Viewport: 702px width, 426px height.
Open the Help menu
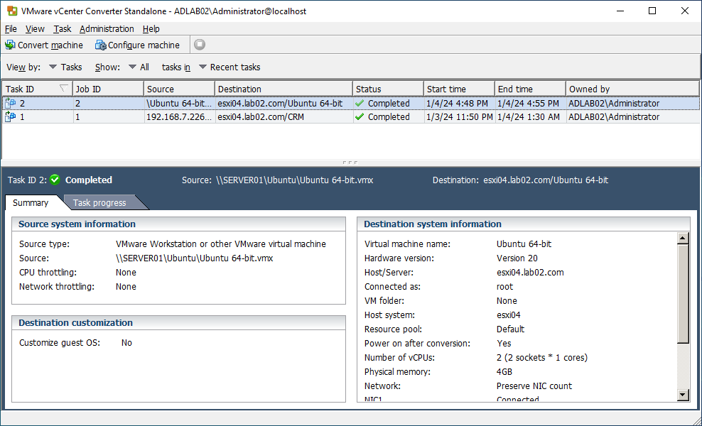click(x=151, y=28)
